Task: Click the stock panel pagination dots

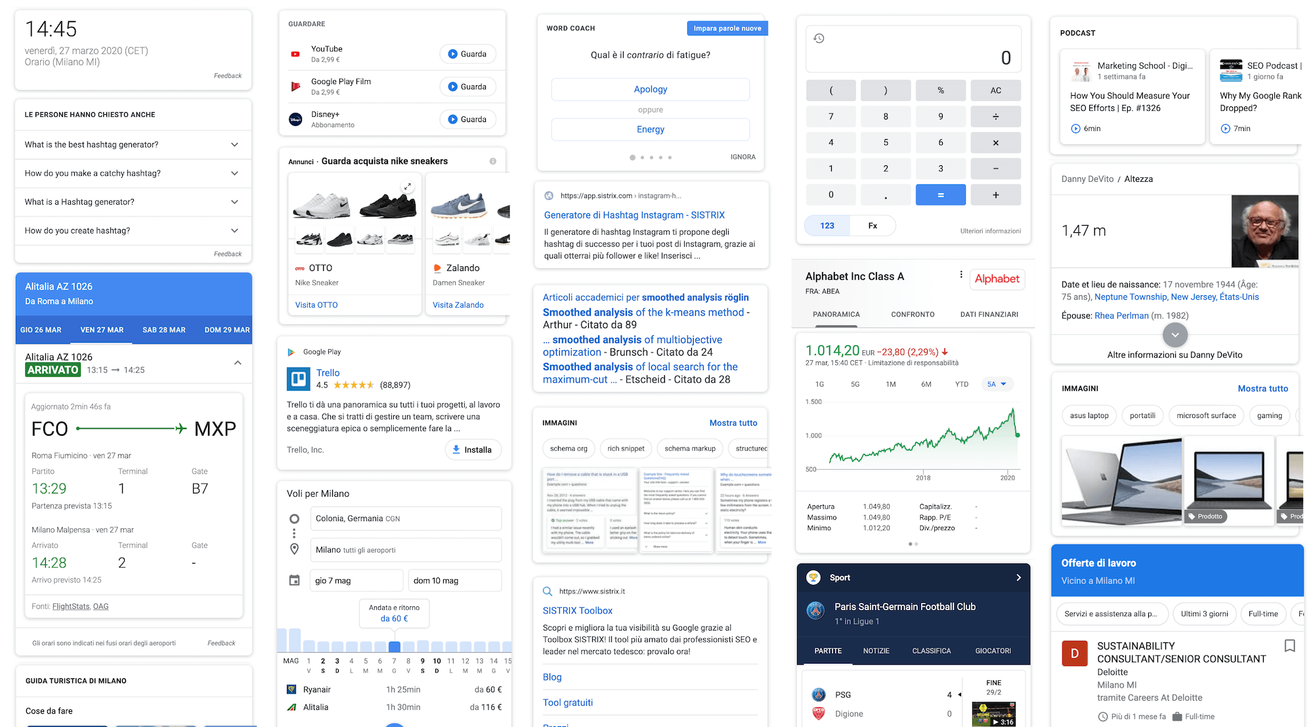Action: [913, 544]
